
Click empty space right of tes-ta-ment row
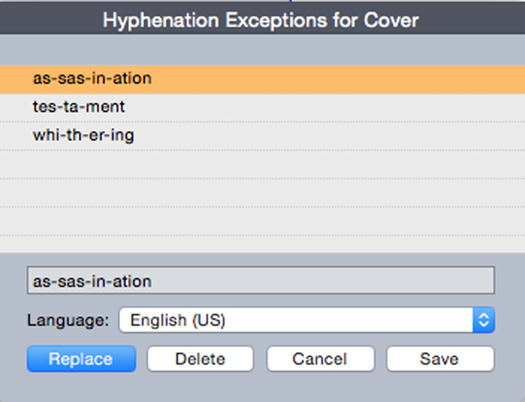point(325,108)
